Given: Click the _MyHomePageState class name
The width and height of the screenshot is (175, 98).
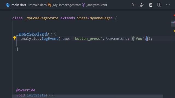Looking at the screenshot, I should click(42, 18).
